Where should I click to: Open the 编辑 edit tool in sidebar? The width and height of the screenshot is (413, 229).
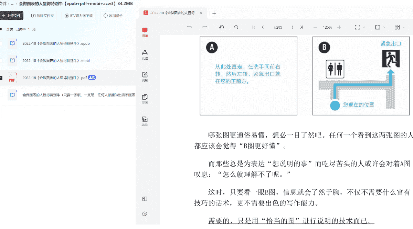point(145,77)
